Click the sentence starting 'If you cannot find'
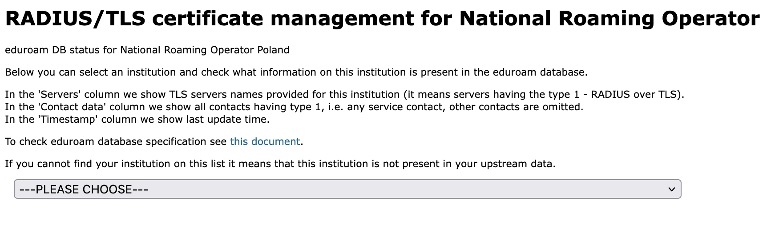The height and width of the screenshot is (233, 783). tap(280, 164)
